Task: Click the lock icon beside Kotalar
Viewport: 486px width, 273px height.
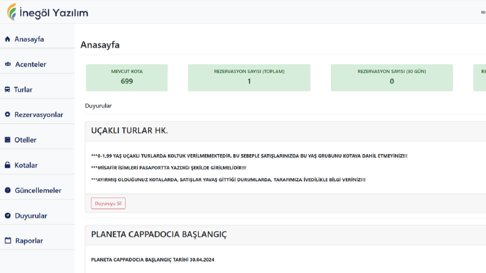Action: click(7, 165)
